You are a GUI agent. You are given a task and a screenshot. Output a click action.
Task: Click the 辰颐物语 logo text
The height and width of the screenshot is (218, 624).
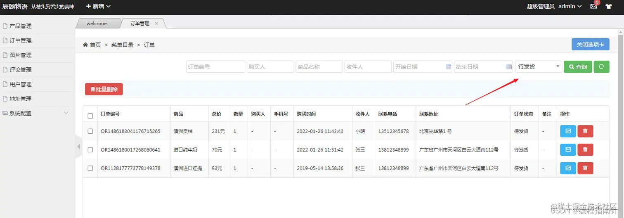(x=15, y=6)
